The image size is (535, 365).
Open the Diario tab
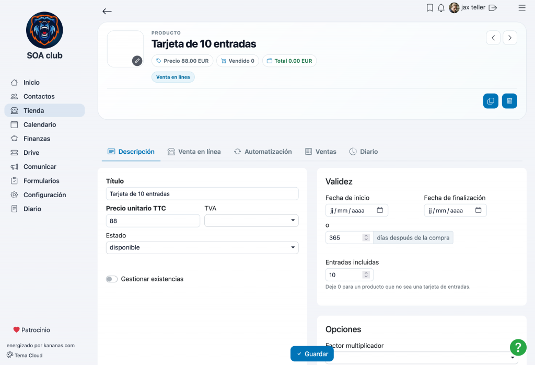pyautogui.click(x=364, y=152)
